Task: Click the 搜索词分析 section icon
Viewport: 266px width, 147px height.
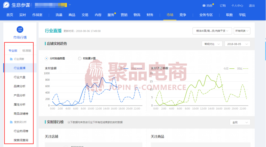Action: pyautogui.click(x=11, y=122)
